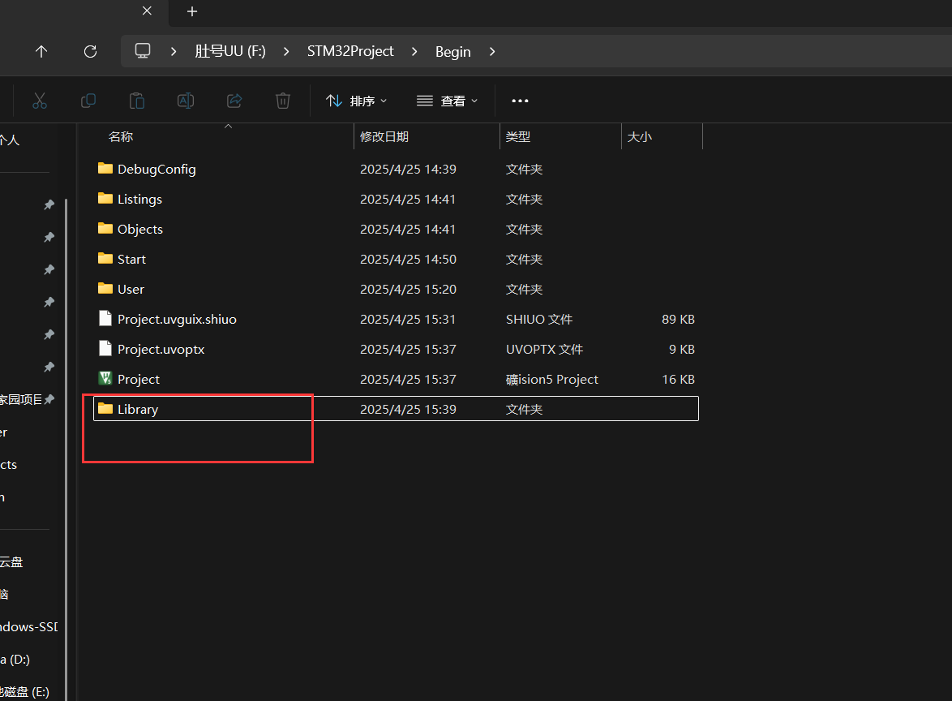The width and height of the screenshot is (952, 701).
Task: Open the E: drive in sidebar
Action: (24, 692)
